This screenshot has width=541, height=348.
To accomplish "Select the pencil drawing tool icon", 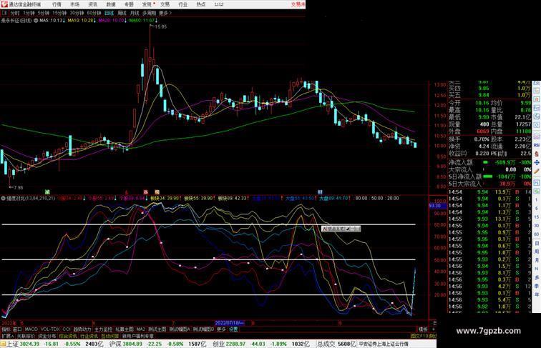I will click(x=537, y=171).
